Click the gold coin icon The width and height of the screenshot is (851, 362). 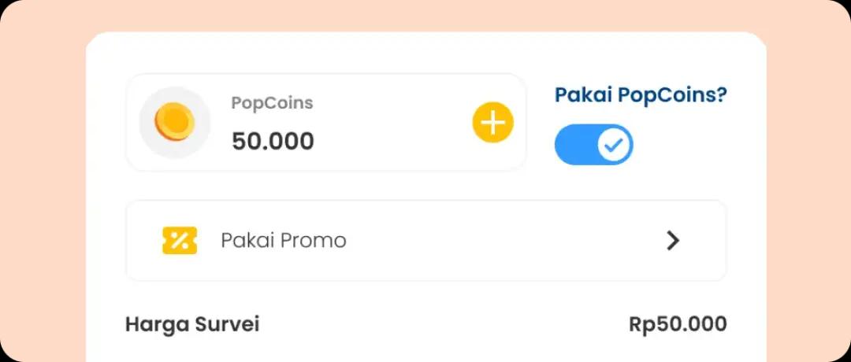[x=174, y=123]
